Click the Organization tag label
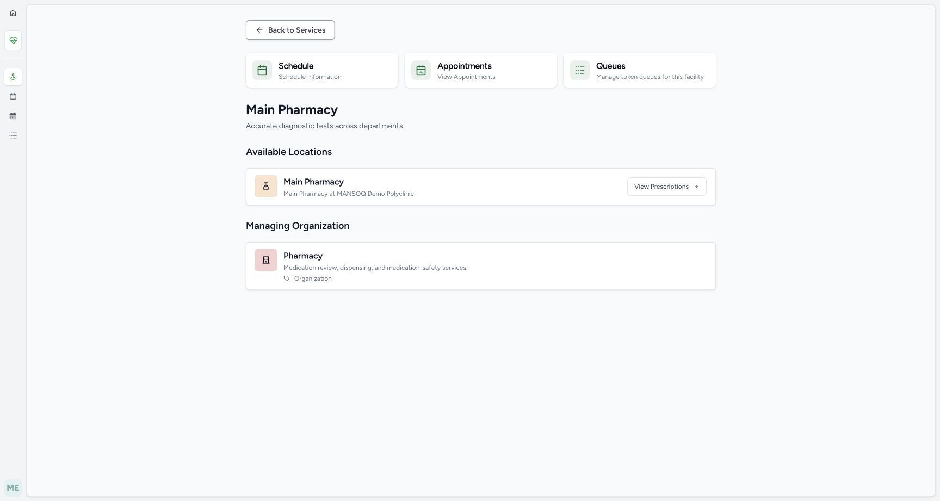Viewport: 940px width, 501px height. (313, 279)
